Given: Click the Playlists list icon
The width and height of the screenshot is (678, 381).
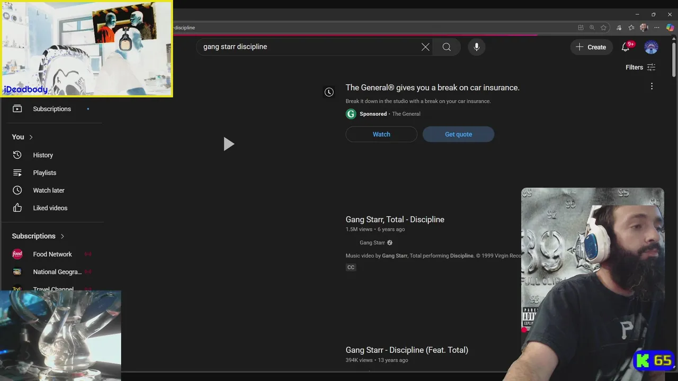Looking at the screenshot, I should tap(17, 173).
